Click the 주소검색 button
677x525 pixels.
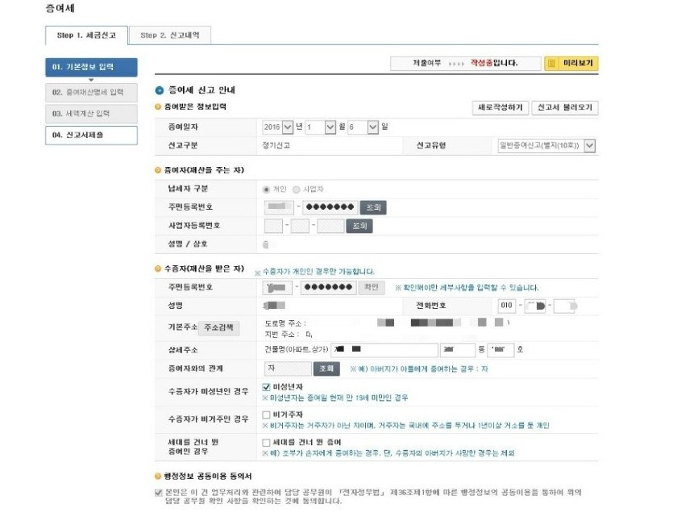click(x=219, y=328)
